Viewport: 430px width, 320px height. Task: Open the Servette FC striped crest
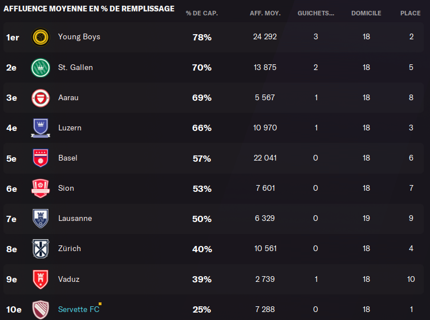[40, 310]
